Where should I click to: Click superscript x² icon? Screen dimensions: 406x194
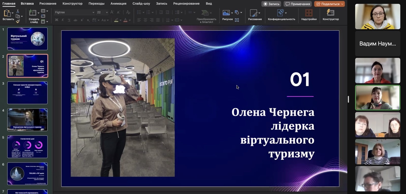82,20
